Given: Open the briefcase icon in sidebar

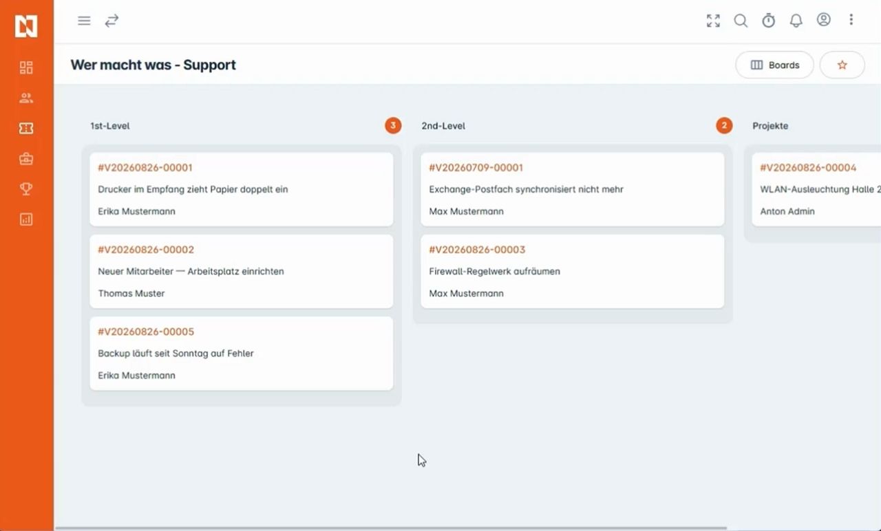Looking at the screenshot, I should point(26,159).
